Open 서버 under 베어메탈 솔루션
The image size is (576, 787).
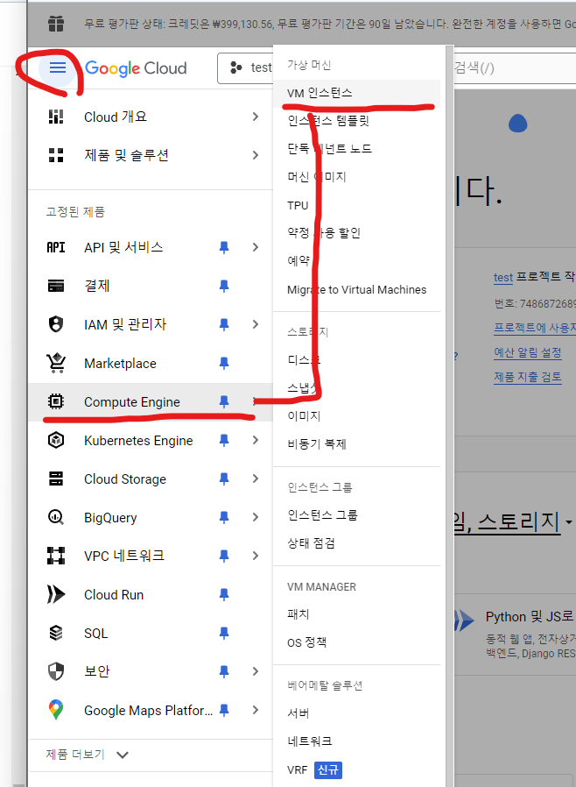(x=299, y=713)
